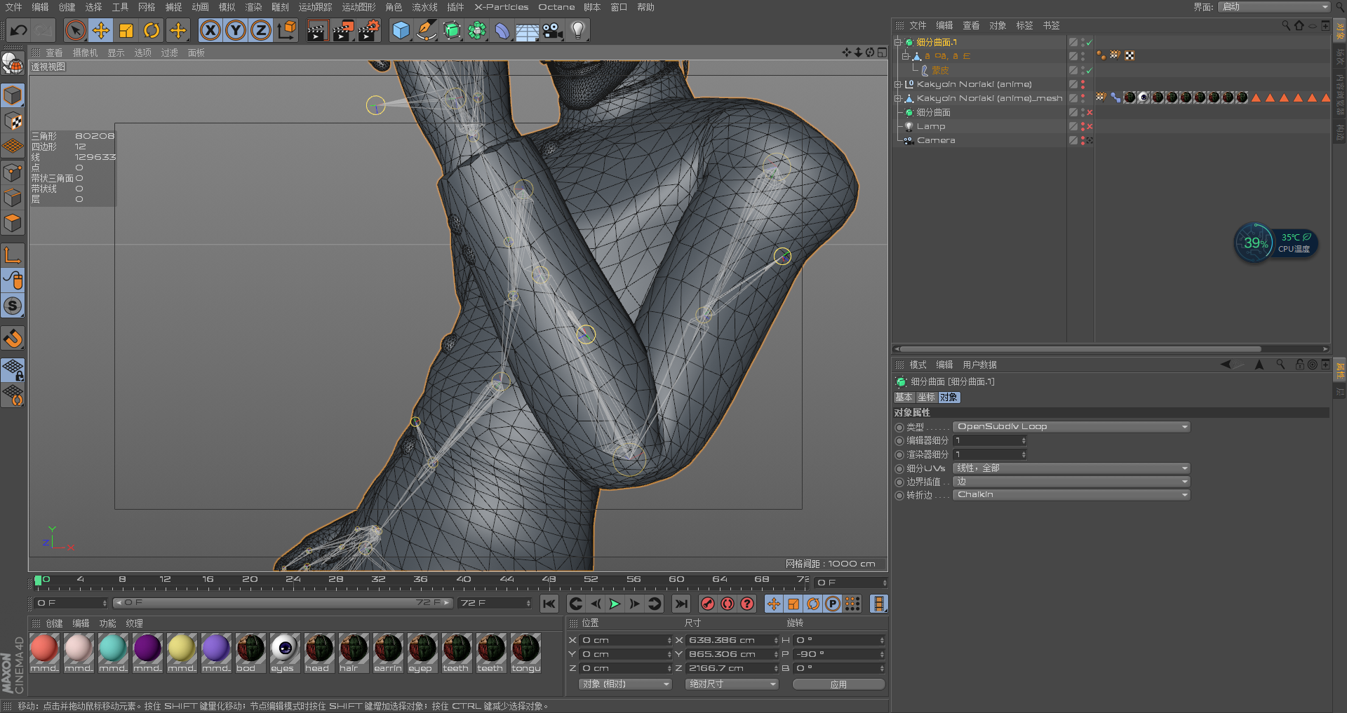The image size is (1347, 713).
Task: Open the 文件 menu in main menu bar
Action: point(13,7)
